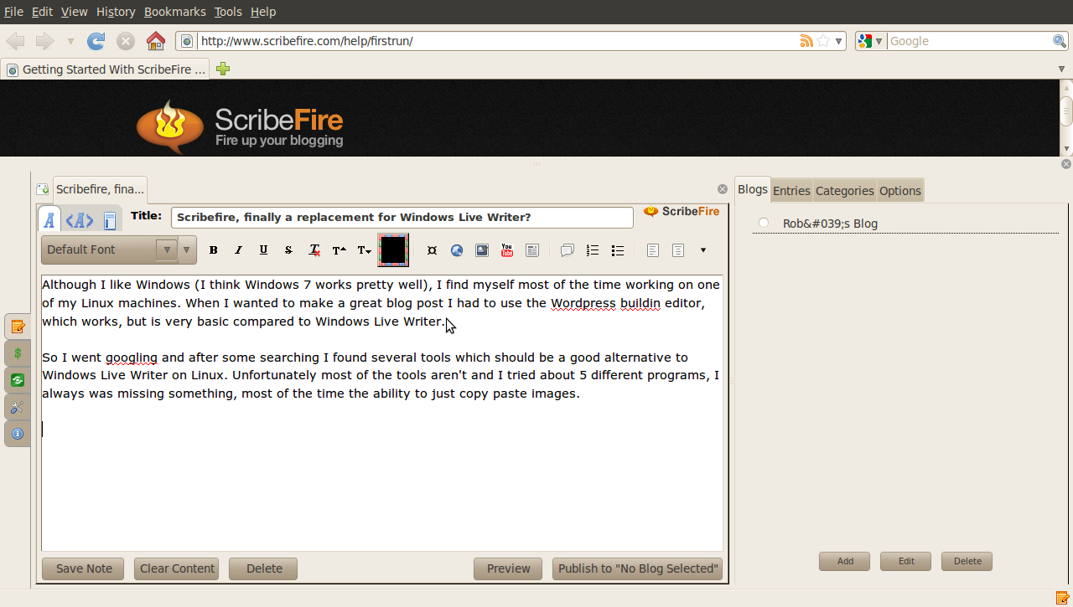Open the Help menu
The height and width of the screenshot is (607, 1073).
(x=263, y=12)
